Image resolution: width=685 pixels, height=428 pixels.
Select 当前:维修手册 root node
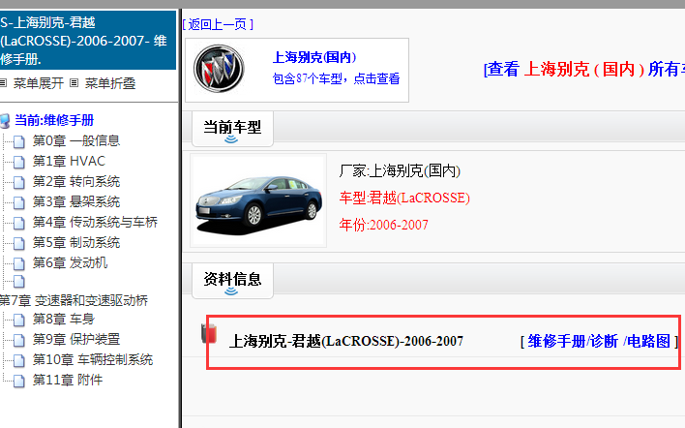tap(54, 120)
